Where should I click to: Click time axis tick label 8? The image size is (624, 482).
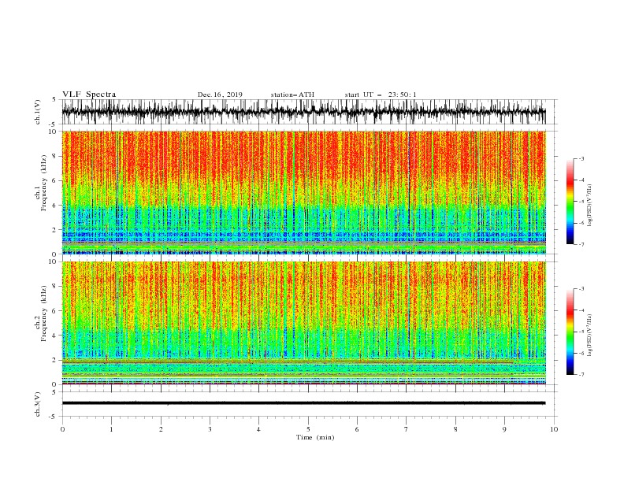[x=455, y=429]
